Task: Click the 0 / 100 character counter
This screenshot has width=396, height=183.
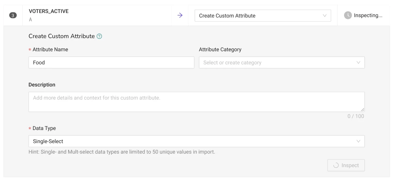Action: [x=356, y=116]
